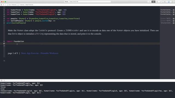Viewport: 175px width, 98px height.
Task: Place cursor on empty line 67
Action: coord(83,44)
